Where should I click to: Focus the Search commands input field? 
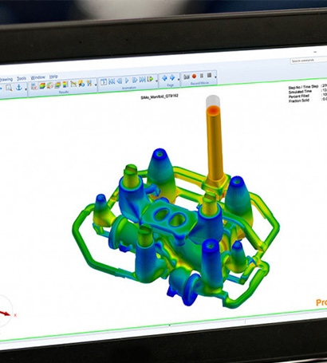click(309, 61)
